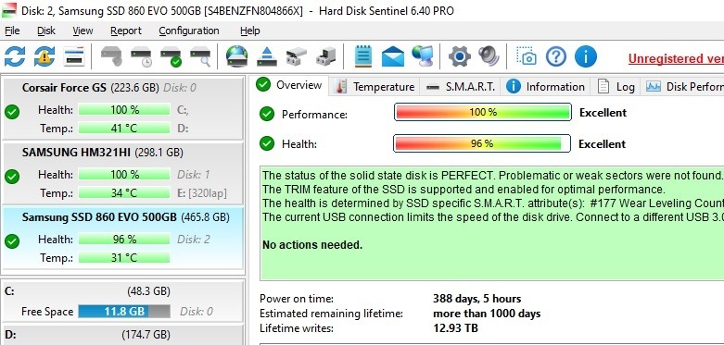Select the SAMSUNG HM321HI disk entry
724x345 pixels.
122,173
